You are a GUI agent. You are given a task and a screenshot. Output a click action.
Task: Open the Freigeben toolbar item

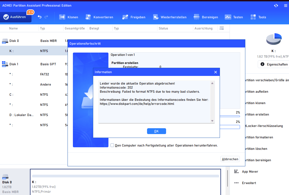point(134,17)
